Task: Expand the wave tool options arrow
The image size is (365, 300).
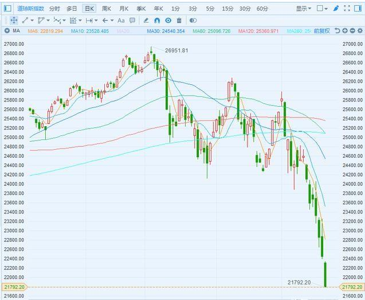Action: pyautogui.click(x=64, y=21)
